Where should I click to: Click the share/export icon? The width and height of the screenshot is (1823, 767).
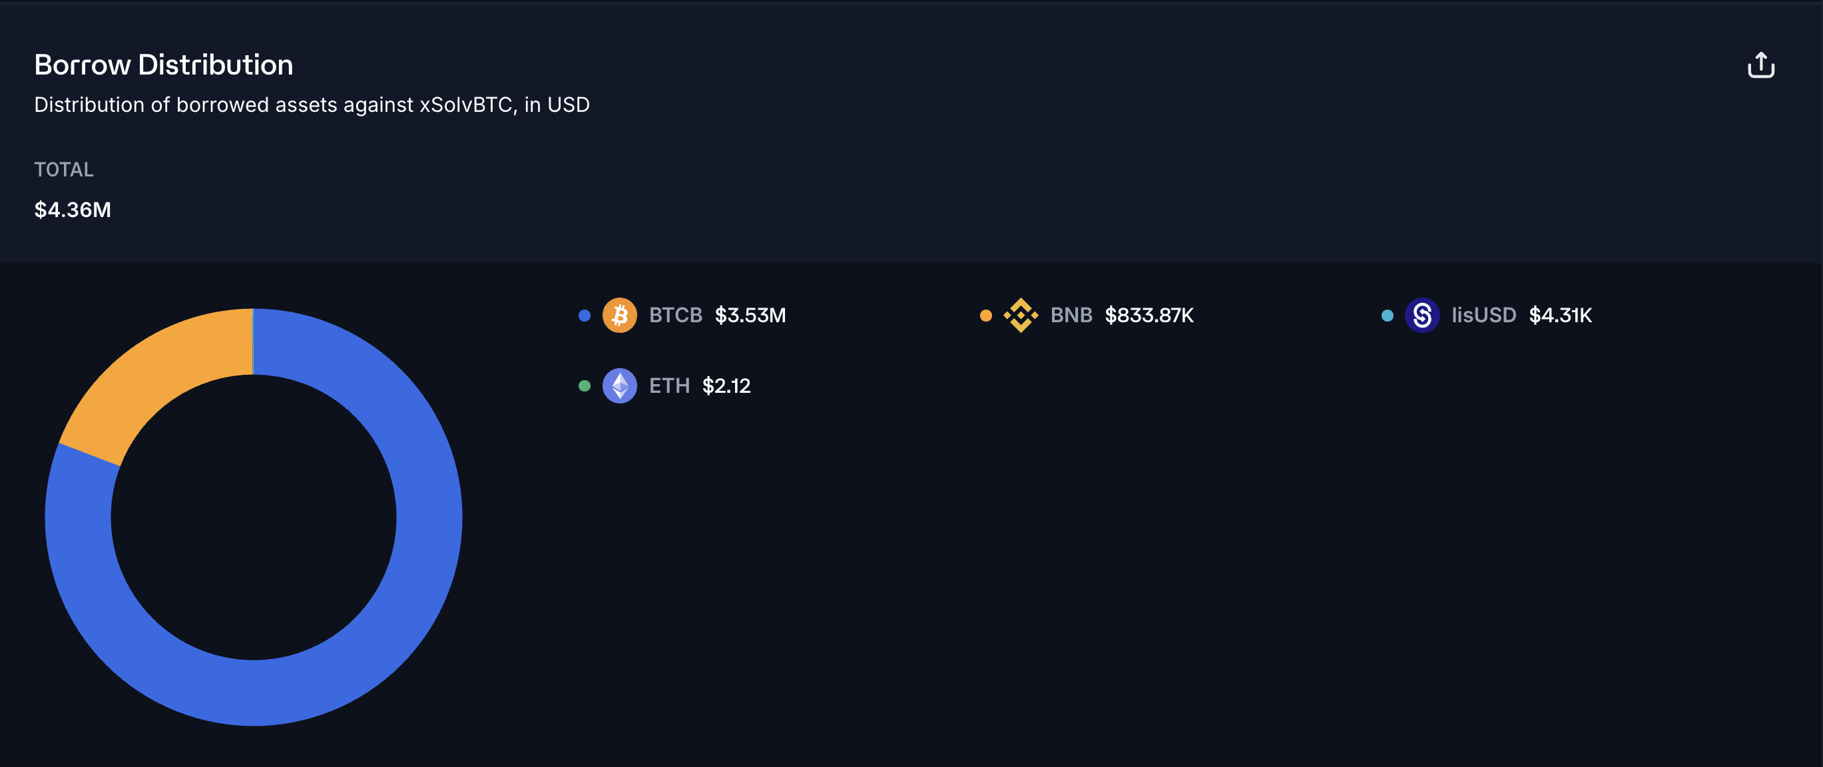point(1760,65)
